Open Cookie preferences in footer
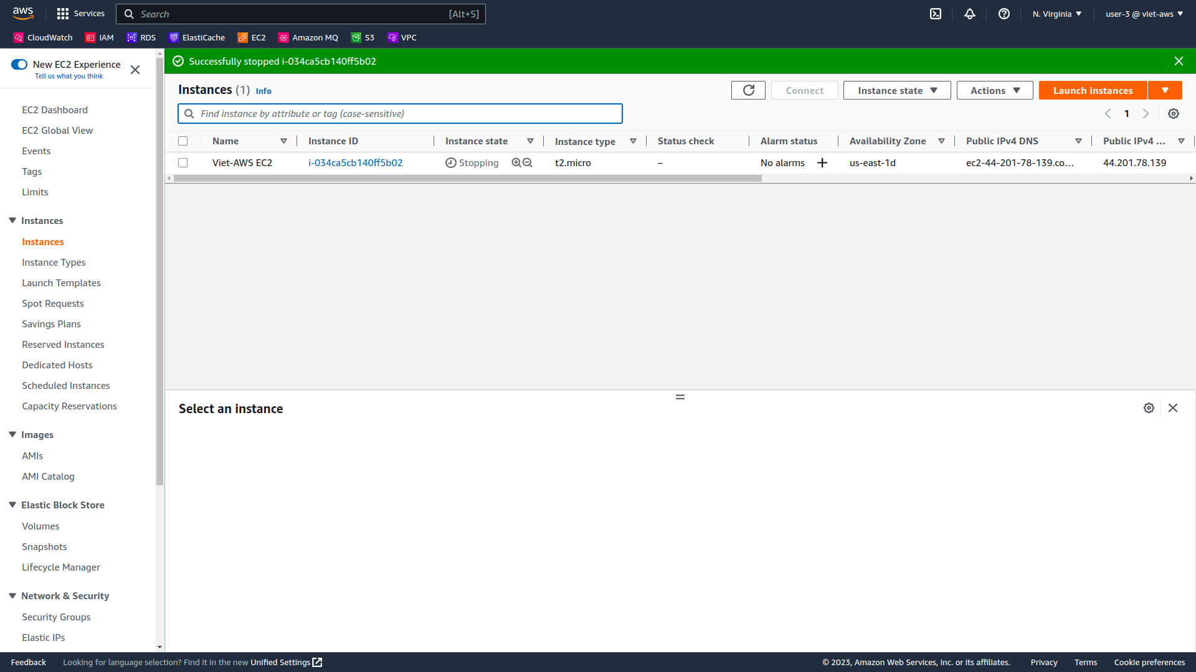The height and width of the screenshot is (672, 1196). [1149, 662]
